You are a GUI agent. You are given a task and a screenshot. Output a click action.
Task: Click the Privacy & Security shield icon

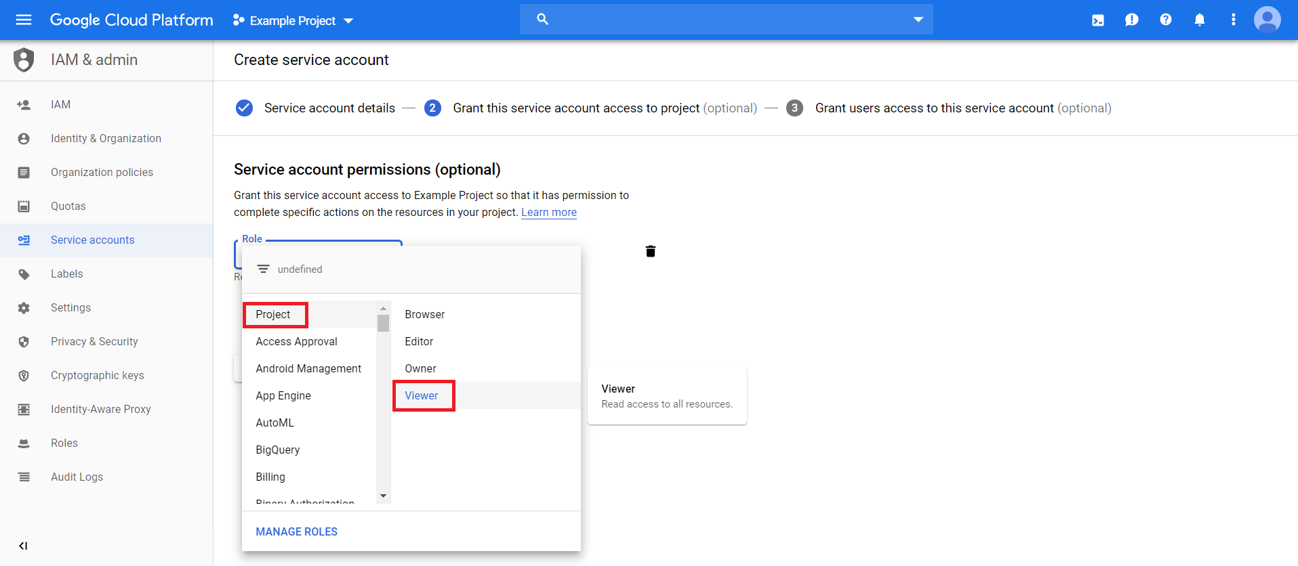[24, 342]
